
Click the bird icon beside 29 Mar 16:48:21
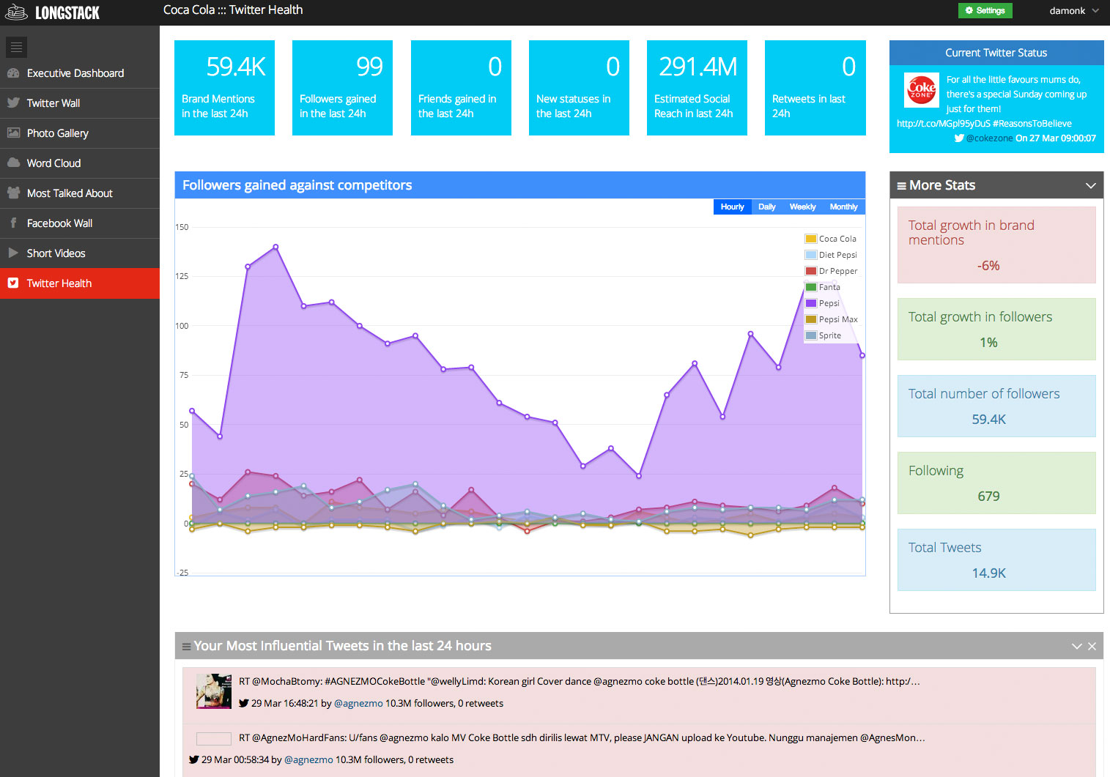[x=244, y=704]
